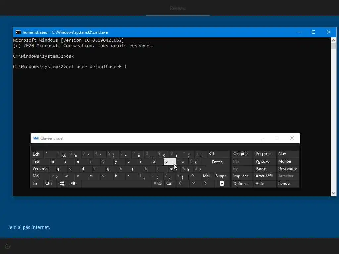
Task: Click the a key on the keyboard
Action: pyautogui.click(x=56, y=161)
